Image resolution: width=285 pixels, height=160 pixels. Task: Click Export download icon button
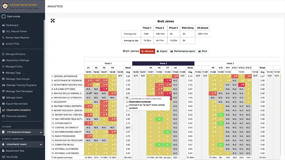(162, 51)
